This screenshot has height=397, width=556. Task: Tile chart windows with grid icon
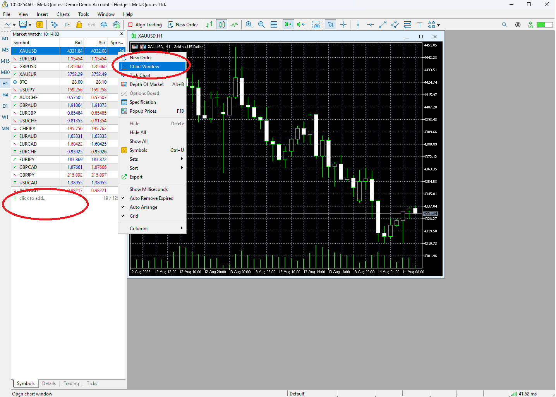(x=274, y=24)
